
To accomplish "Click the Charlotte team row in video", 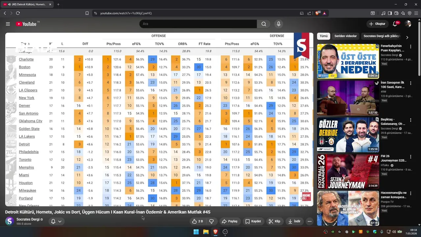I will point(159,59).
